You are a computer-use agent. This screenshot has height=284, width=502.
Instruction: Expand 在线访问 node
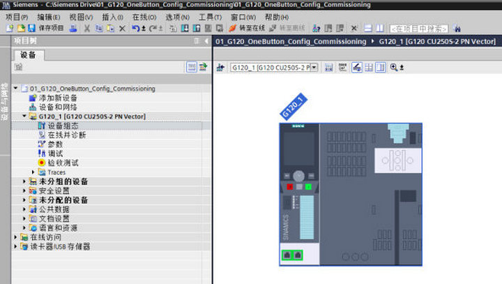pyautogui.click(x=15, y=237)
